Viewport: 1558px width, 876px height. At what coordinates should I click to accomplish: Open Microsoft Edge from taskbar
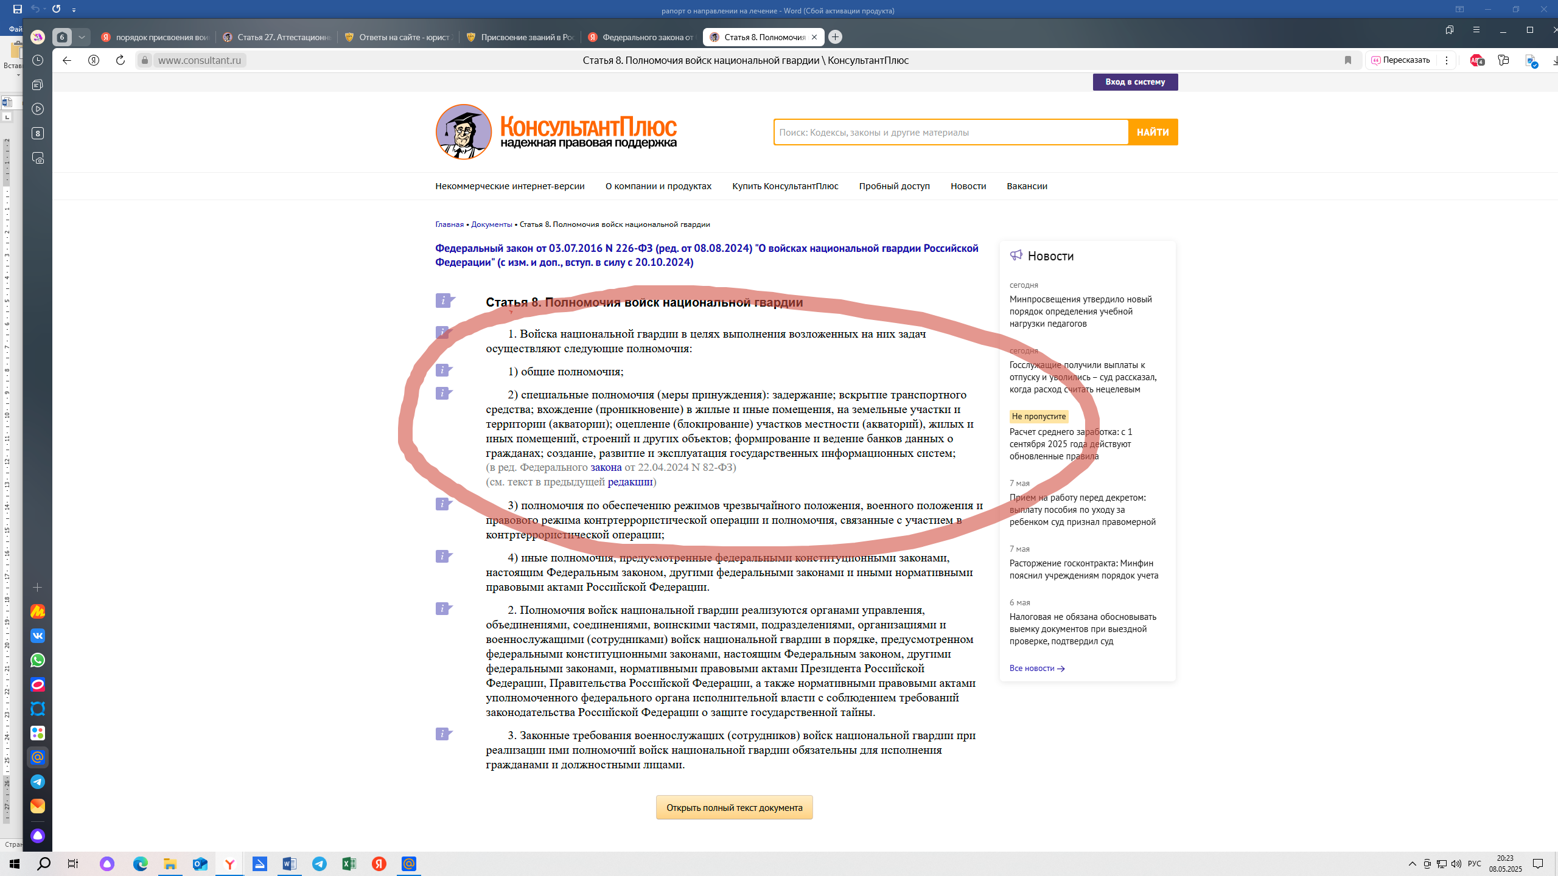pyautogui.click(x=141, y=864)
